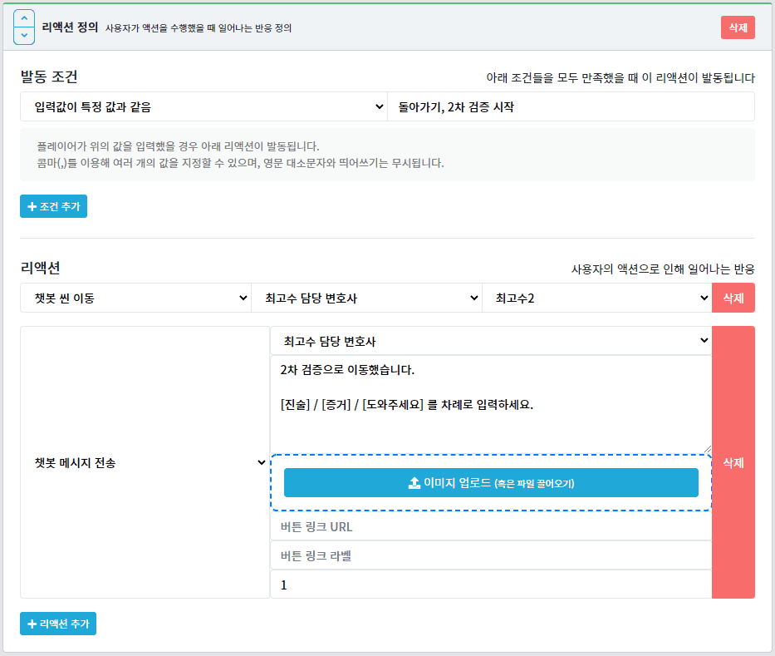
Task: Open the 입력값이 특정 값과 같음 condition dropdown
Action: [204, 106]
